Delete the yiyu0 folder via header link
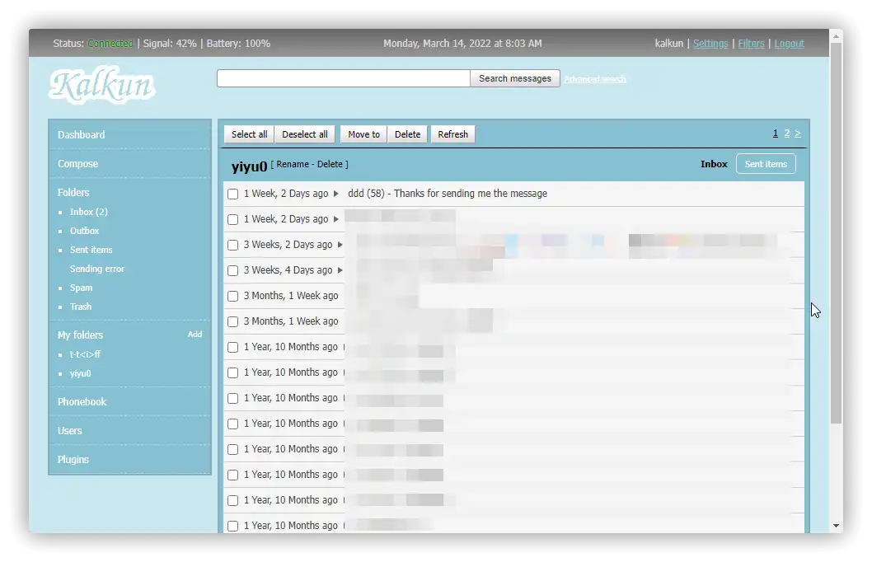The height and width of the screenshot is (562, 872). (330, 165)
